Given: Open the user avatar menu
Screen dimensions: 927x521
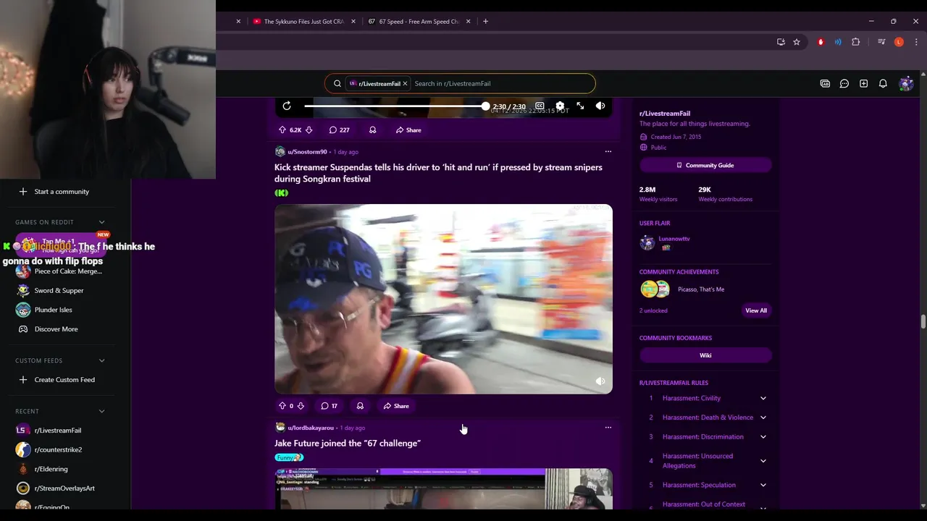Looking at the screenshot, I should pyautogui.click(x=906, y=83).
